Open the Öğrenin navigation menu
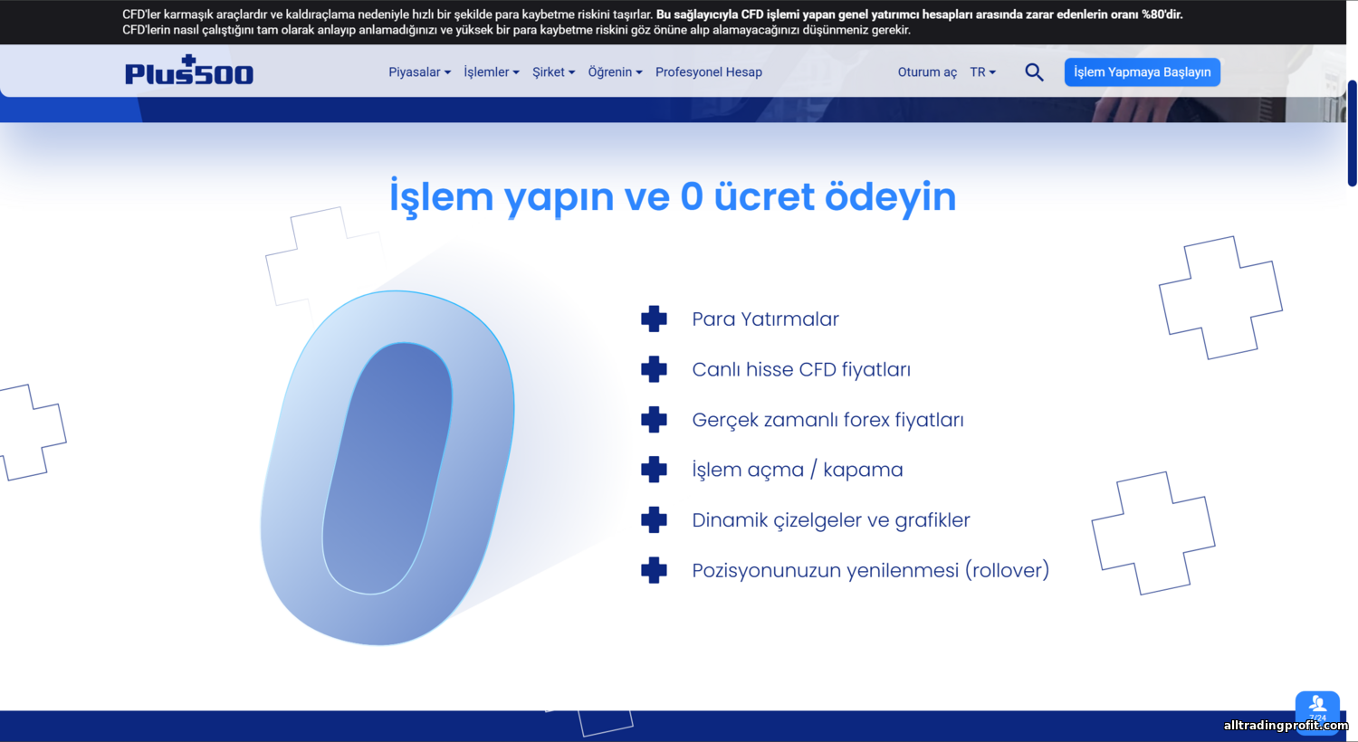Screen dimensions: 1358x742 pos(615,72)
